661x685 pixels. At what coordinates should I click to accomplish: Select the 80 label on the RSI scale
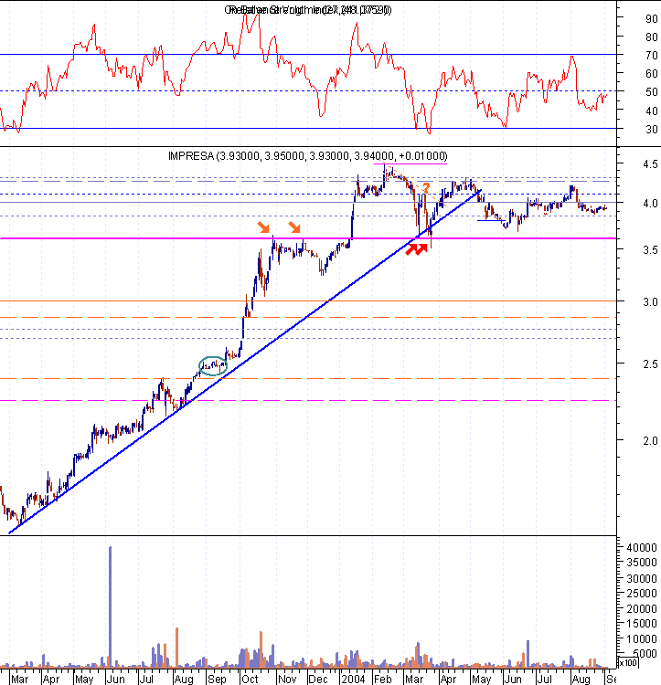click(651, 37)
